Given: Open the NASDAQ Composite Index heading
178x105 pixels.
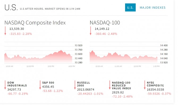Looking at the screenshot, I should click(35, 23).
